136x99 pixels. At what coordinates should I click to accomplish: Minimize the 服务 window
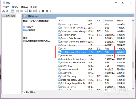116,2
